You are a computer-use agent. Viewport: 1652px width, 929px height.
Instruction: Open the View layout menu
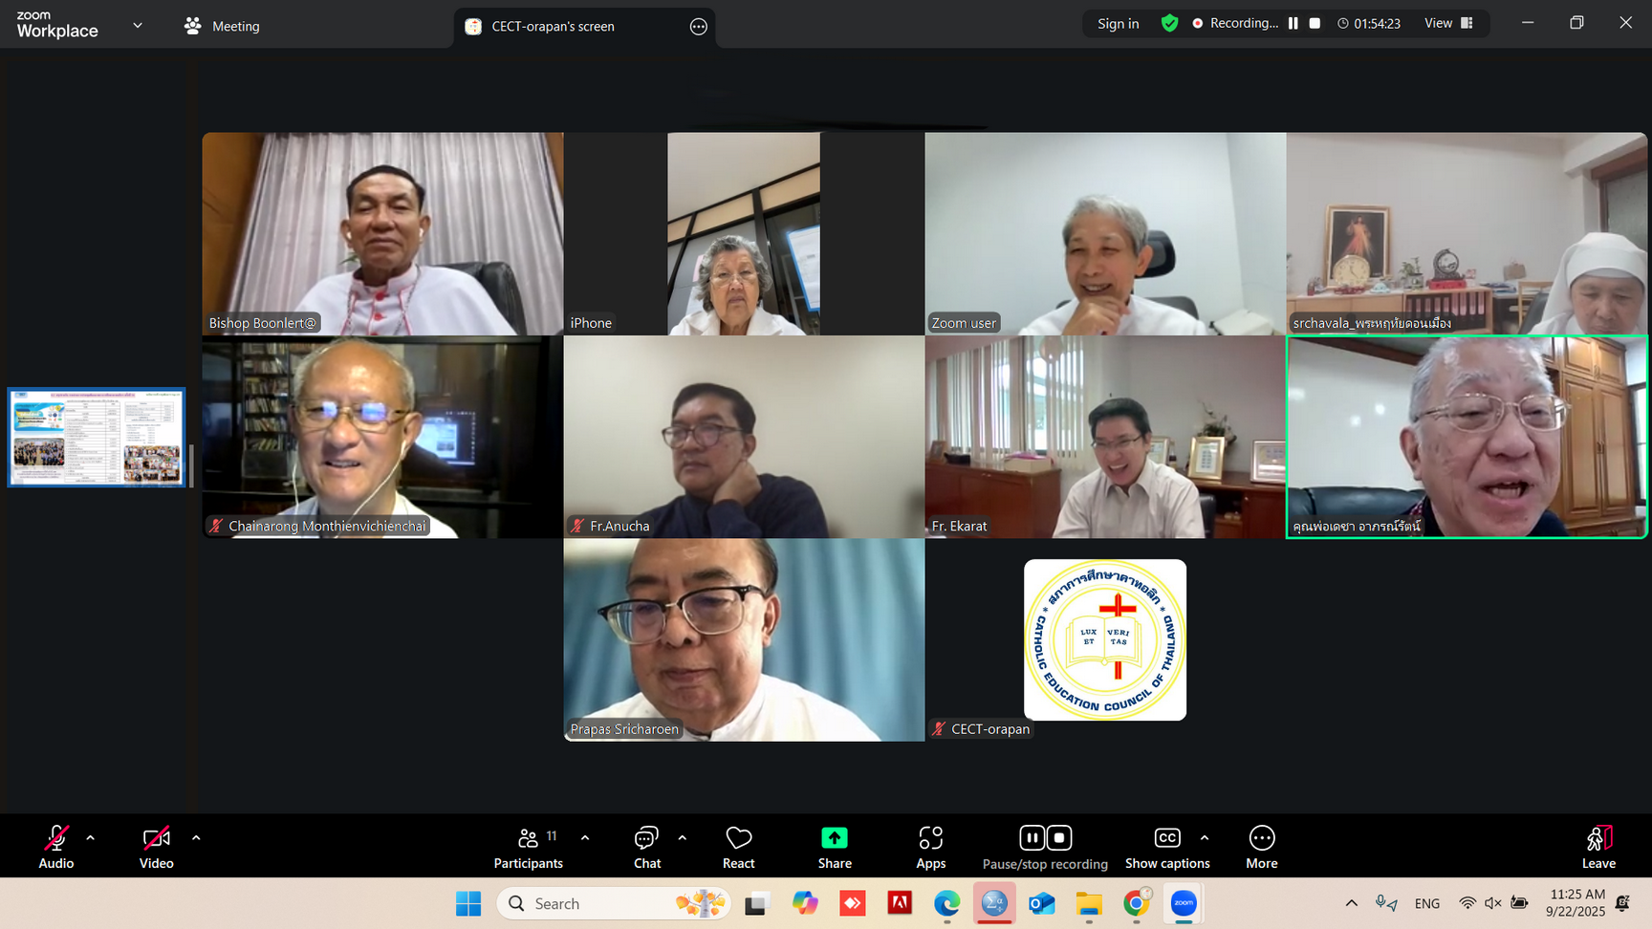coord(1448,23)
